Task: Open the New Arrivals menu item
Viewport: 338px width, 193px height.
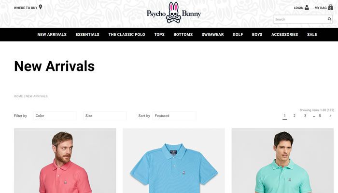Action: click(52, 34)
